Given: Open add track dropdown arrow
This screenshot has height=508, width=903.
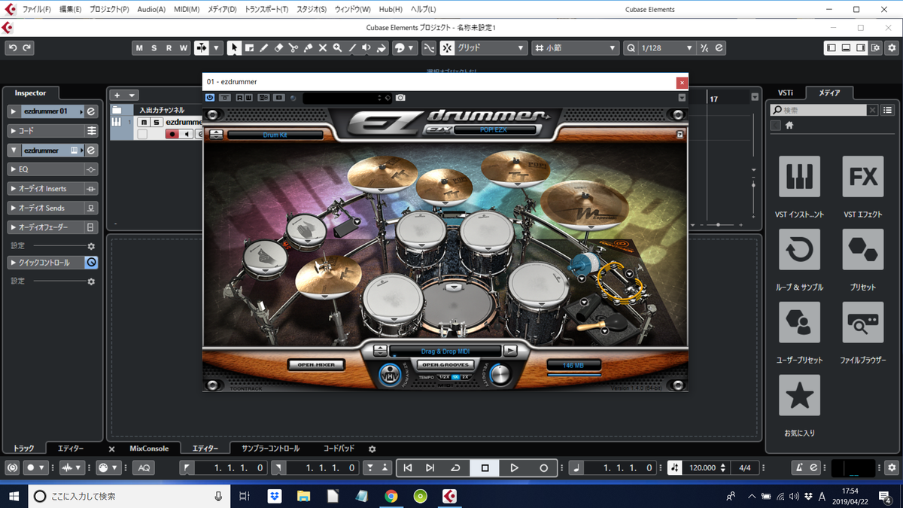Looking at the screenshot, I should [132, 96].
